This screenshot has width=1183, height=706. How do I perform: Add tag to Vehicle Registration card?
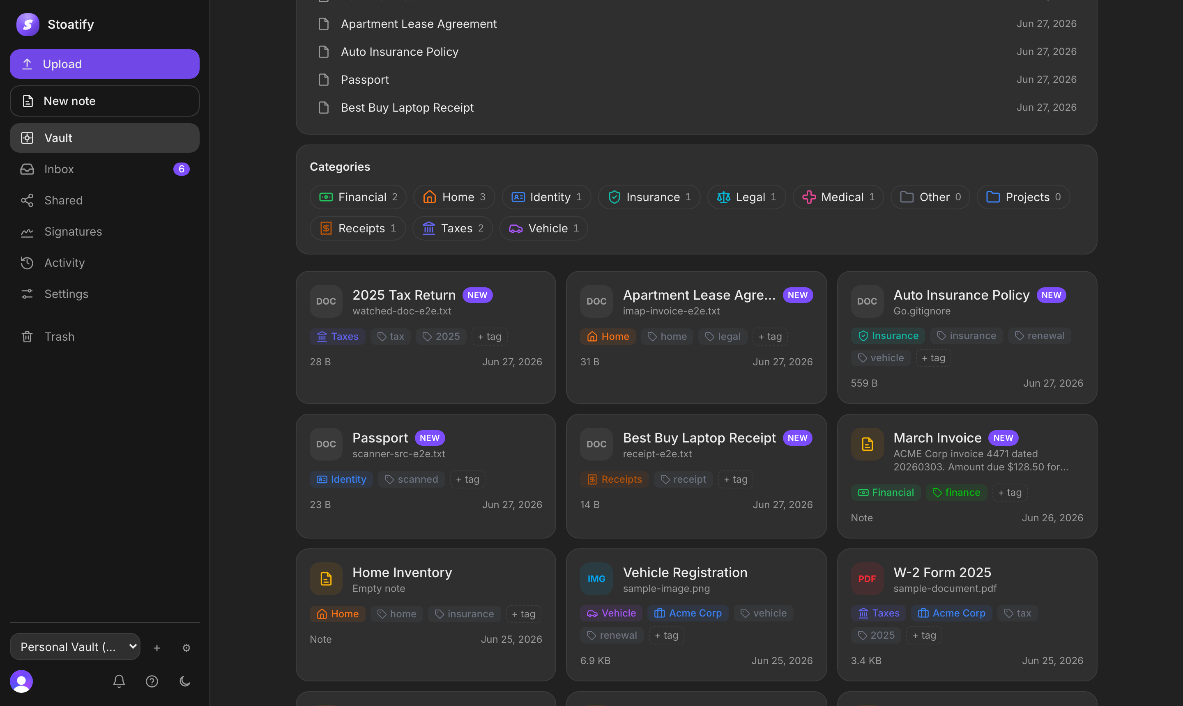[667, 635]
